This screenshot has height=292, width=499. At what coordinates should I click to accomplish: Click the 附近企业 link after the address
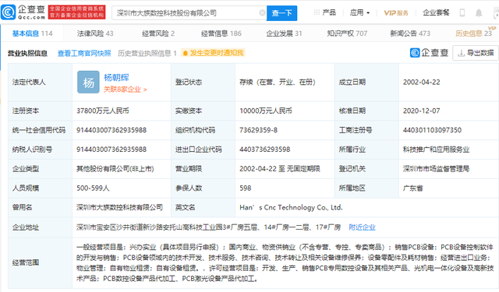(x=362, y=227)
